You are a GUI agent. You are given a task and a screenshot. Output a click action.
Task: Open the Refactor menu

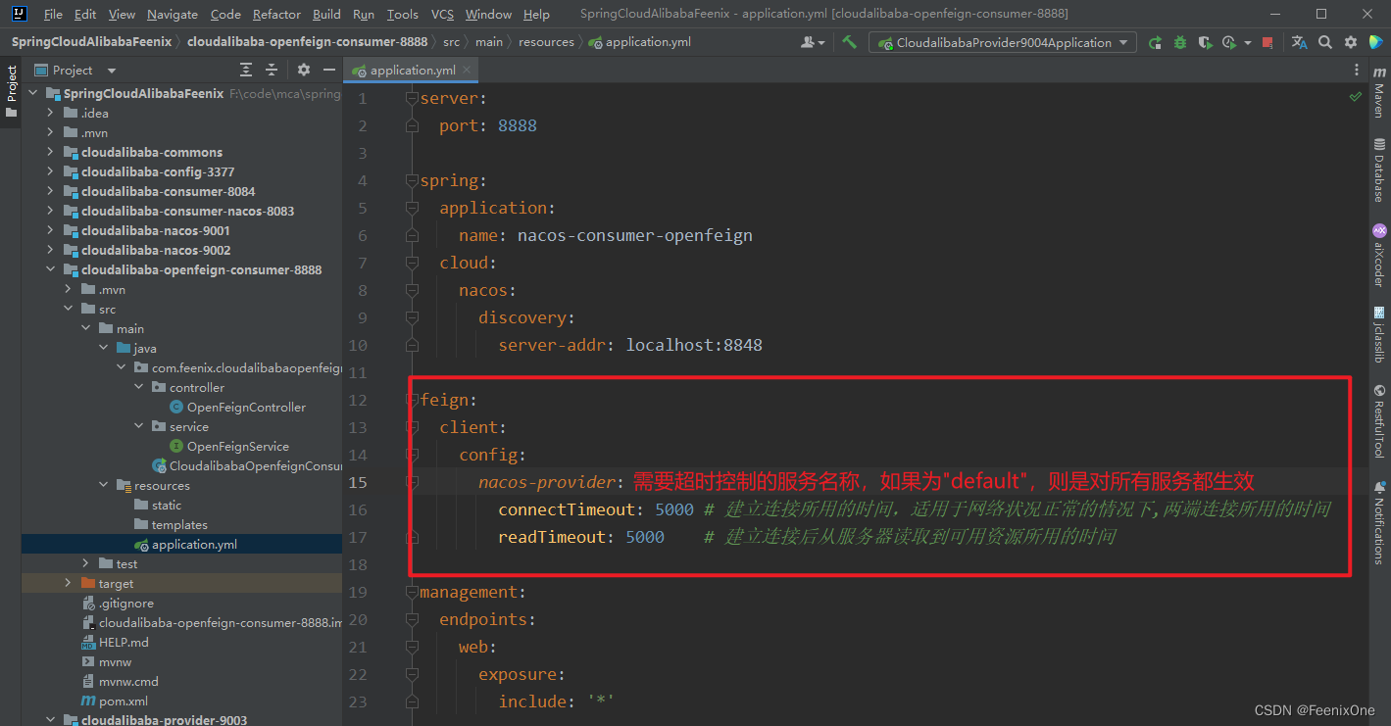click(x=276, y=14)
